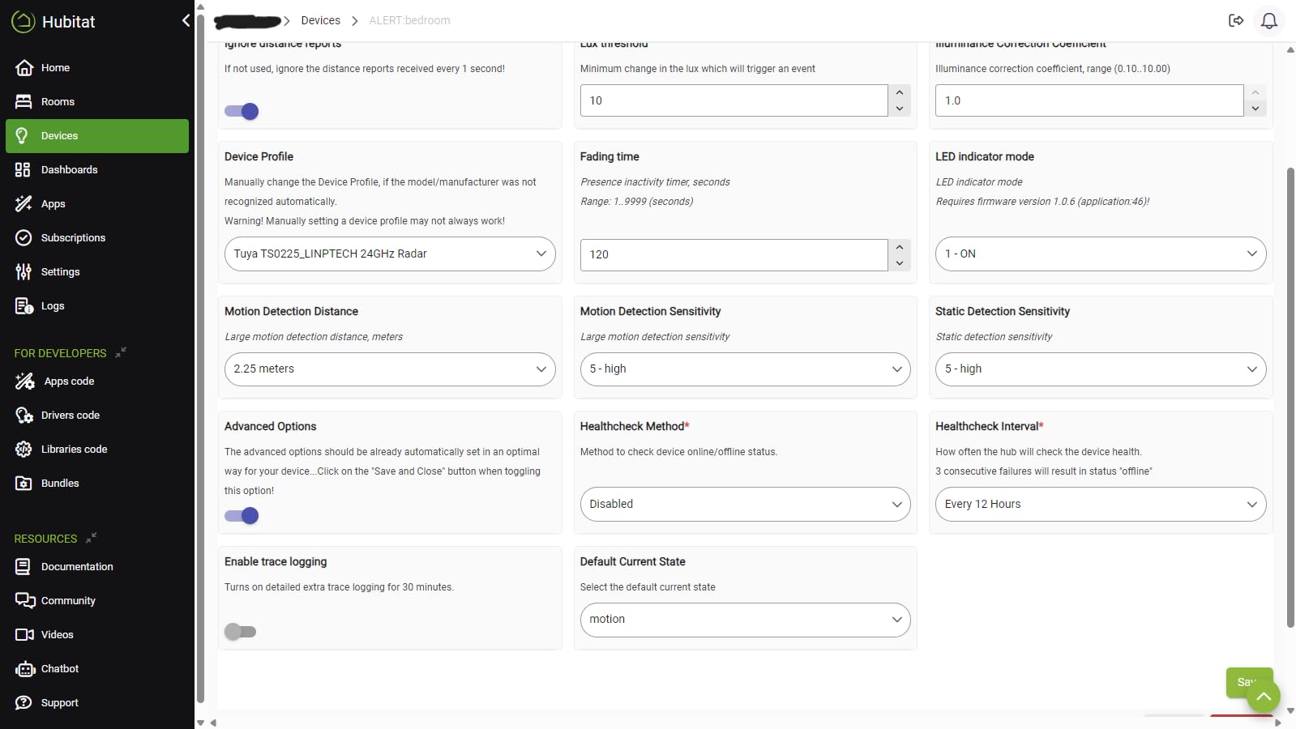The image size is (1296, 729).
Task: Open the LED indicator mode dropdown
Action: click(x=1101, y=254)
